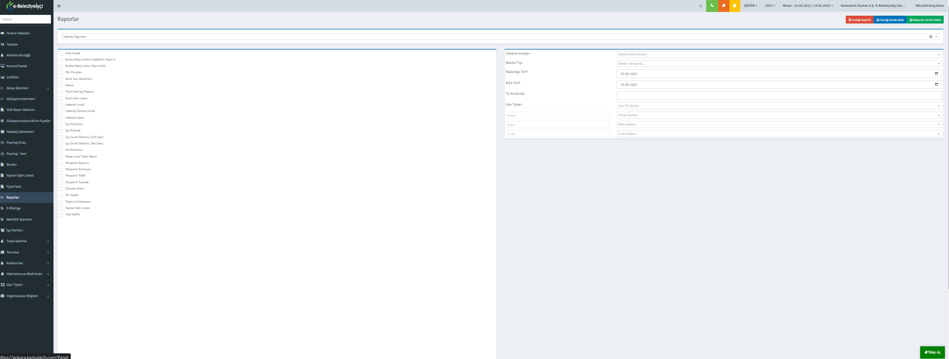Image resolution: width=949 pixels, height=359 pixels.
Task: Enable the Muayene Komisyon checkbox
Action: tap(61, 169)
